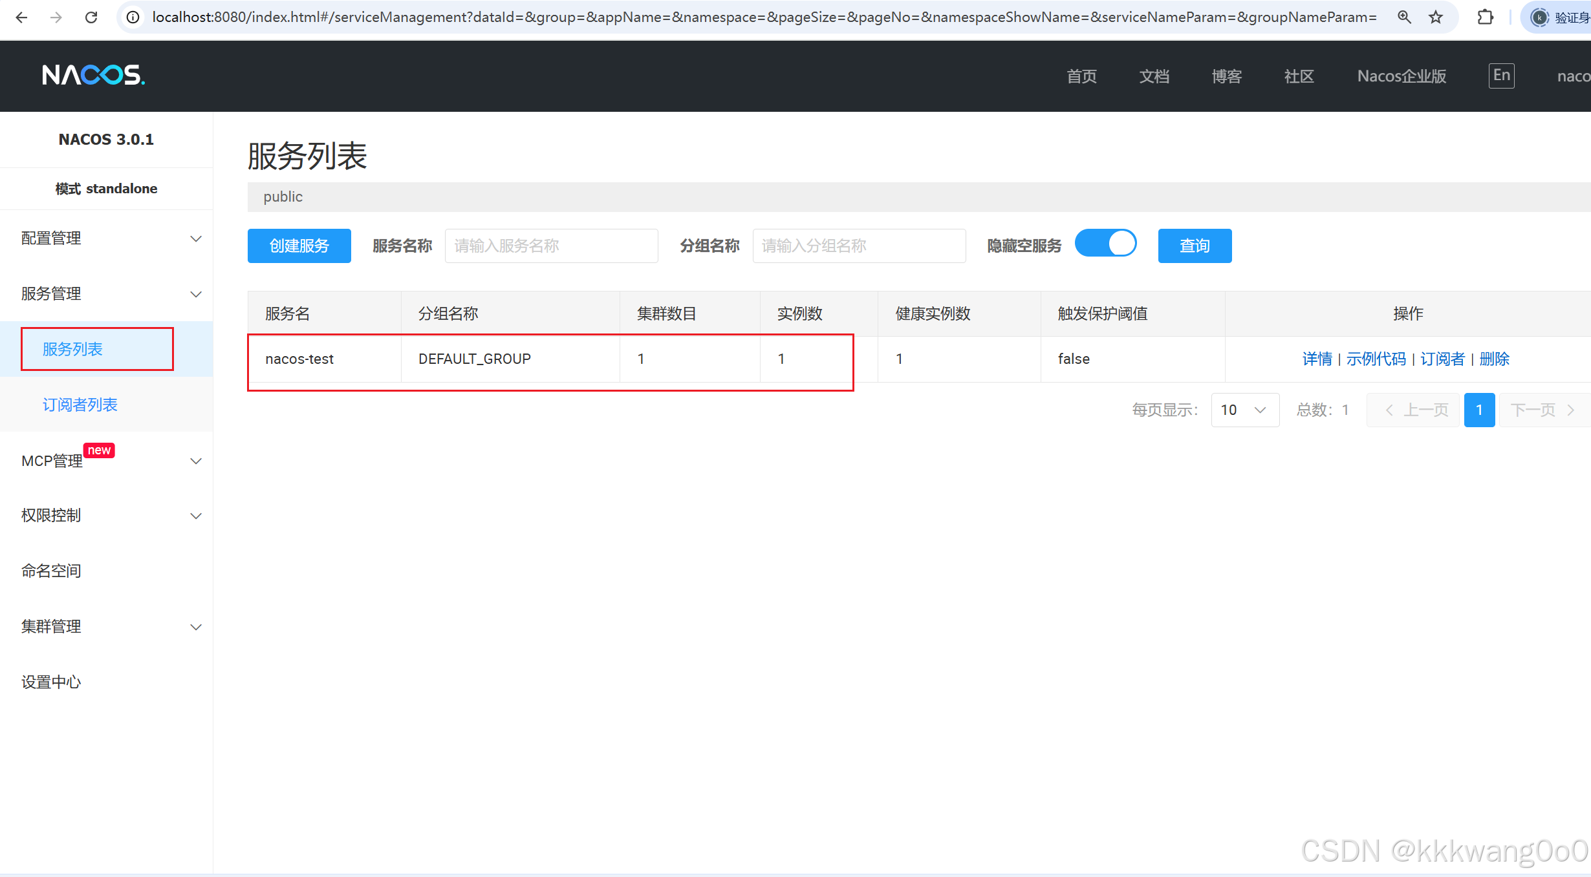The image size is (1591, 877).
Task: Expand the 配置管理 menu
Action: pos(107,238)
